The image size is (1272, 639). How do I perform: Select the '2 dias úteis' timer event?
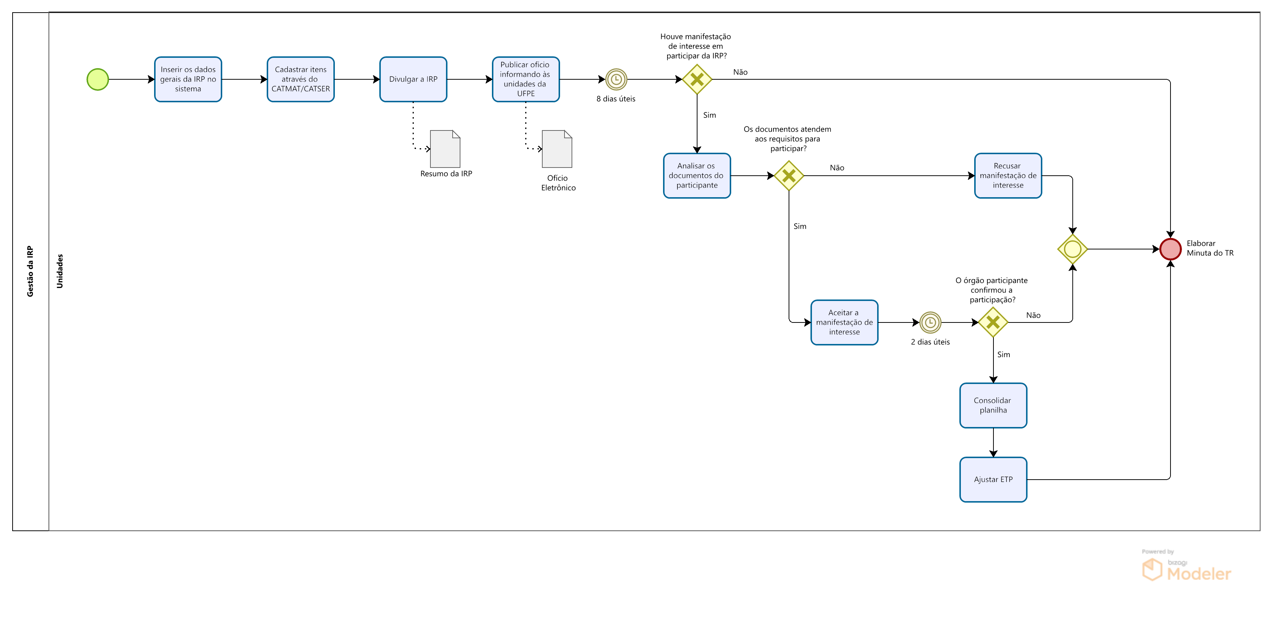[x=930, y=323]
